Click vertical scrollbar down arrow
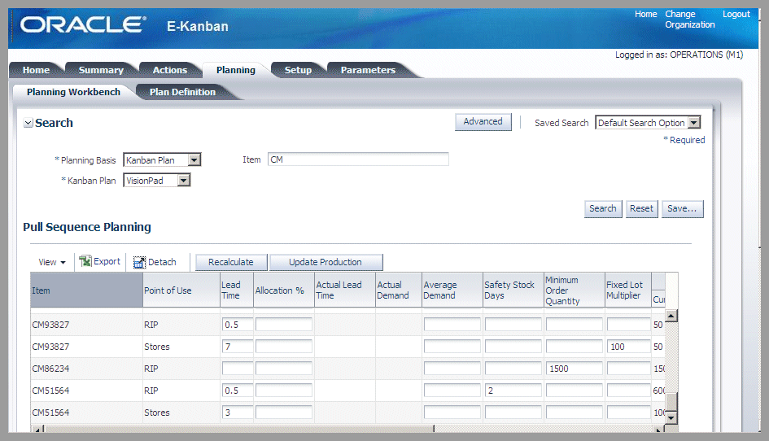The width and height of the screenshot is (769, 441). [671, 418]
